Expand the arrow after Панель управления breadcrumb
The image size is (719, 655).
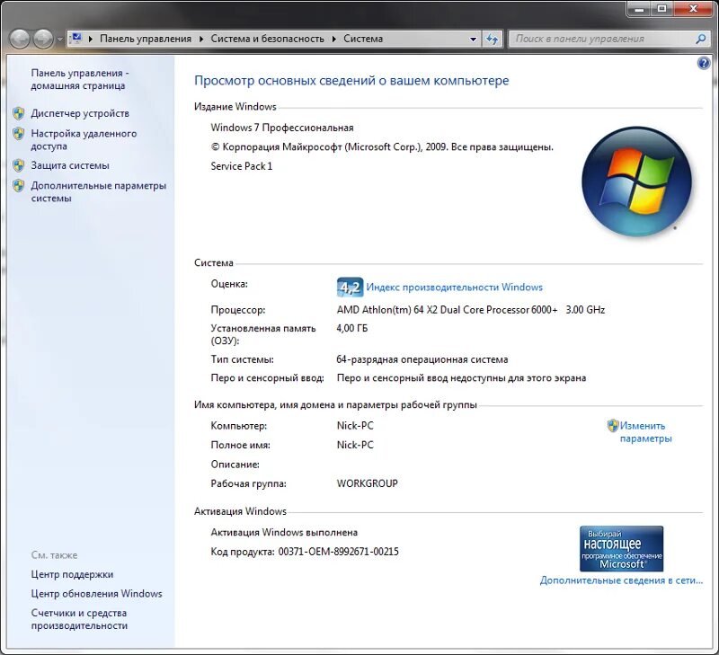tap(201, 39)
